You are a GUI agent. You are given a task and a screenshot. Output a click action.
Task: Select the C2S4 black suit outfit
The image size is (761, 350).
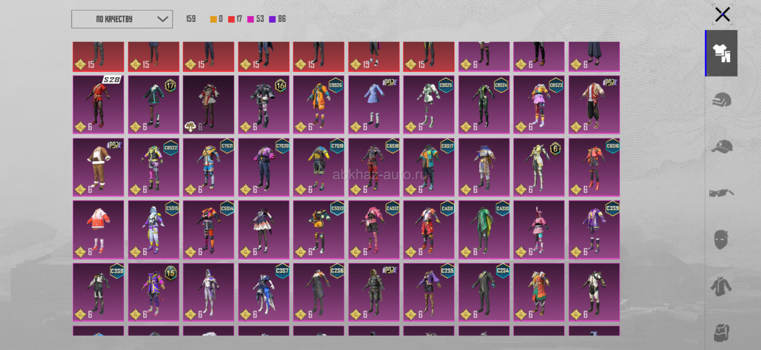[484, 293]
